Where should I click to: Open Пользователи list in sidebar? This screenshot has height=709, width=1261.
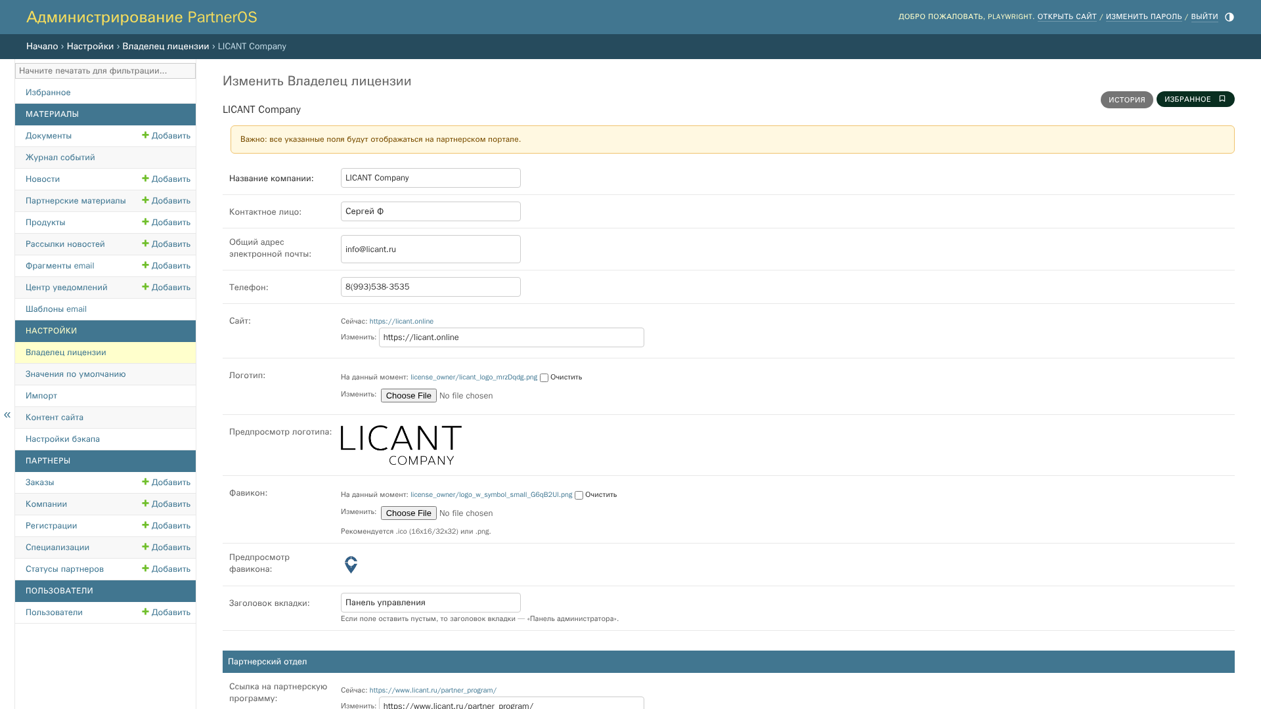(54, 612)
